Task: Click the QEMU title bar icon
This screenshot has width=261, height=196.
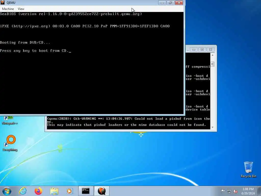Action: click(x=3, y=3)
